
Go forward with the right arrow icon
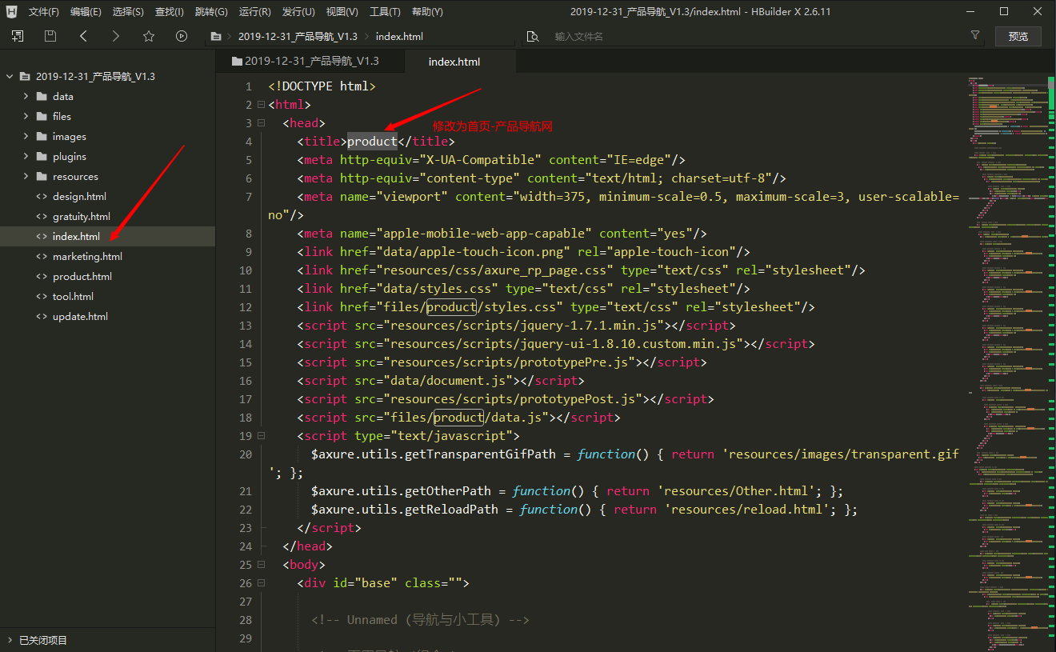(116, 36)
